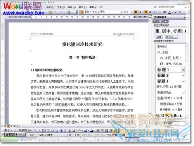The image size is (194, 146).
Task: Open the 自选图形 AutoShapes menu
Action: click(25, 131)
